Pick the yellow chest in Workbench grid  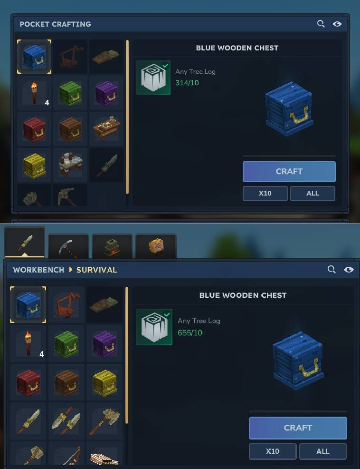click(x=104, y=382)
